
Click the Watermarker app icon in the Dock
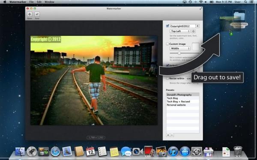pyautogui.click(x=209, y=151)
